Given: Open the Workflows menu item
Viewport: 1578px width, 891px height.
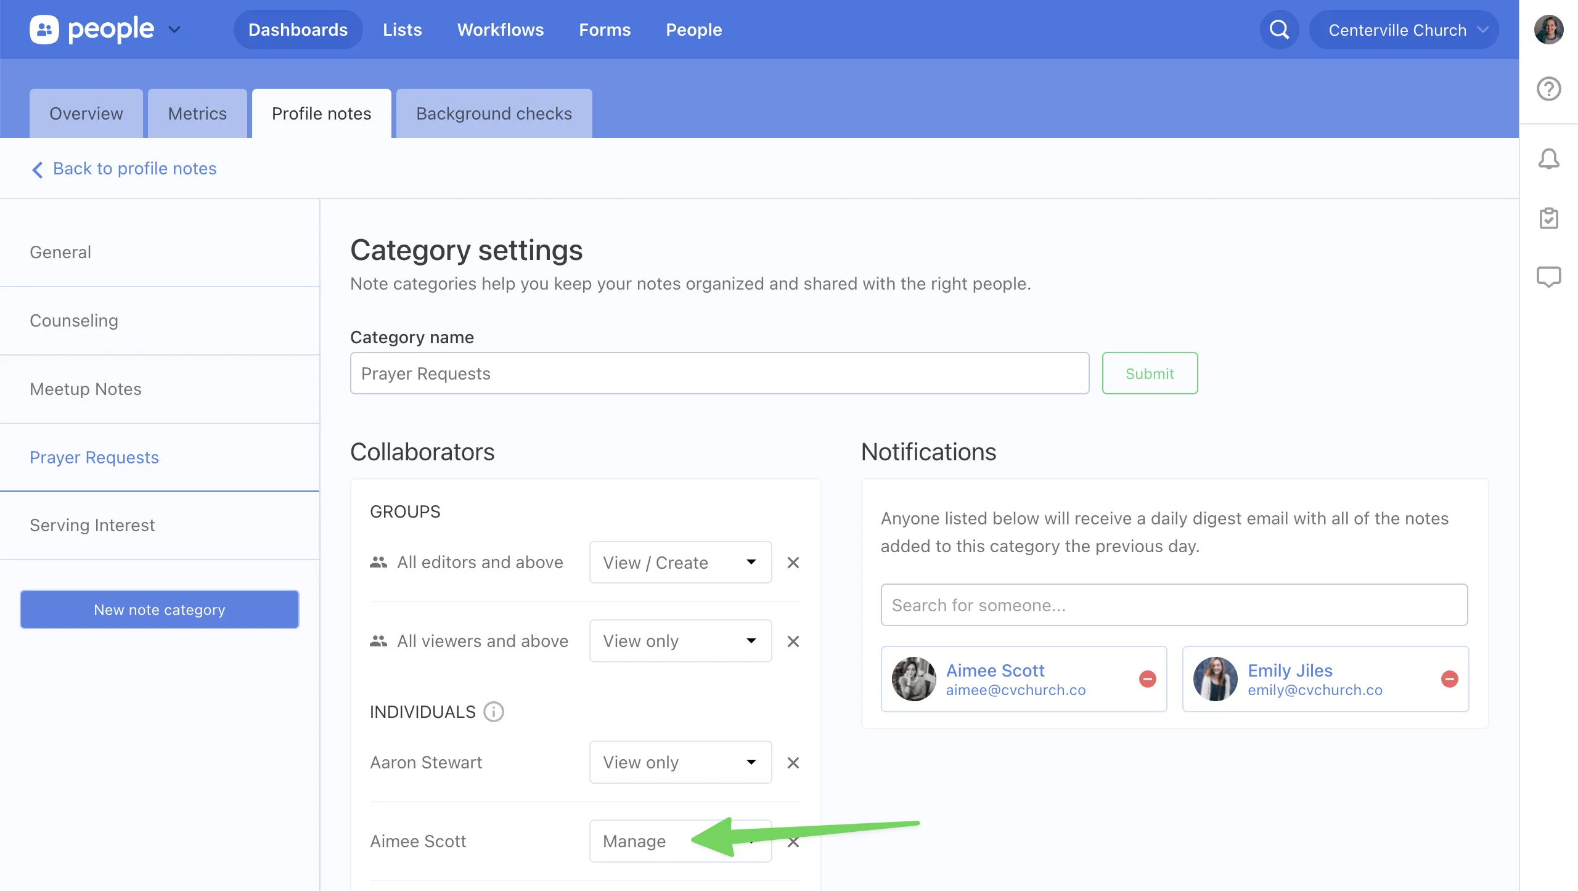Looking at the screenshot, I should tap(500, 30).
